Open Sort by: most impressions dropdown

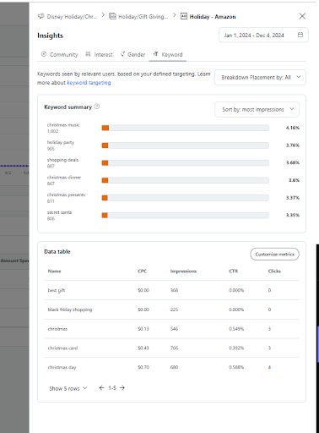tap(257, 109)
